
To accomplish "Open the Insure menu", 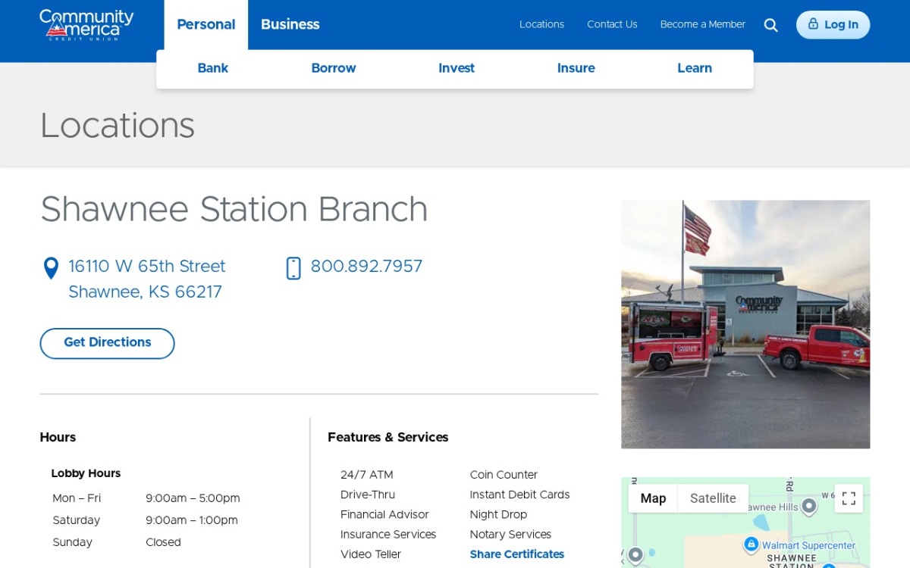I will coord(576,68).
